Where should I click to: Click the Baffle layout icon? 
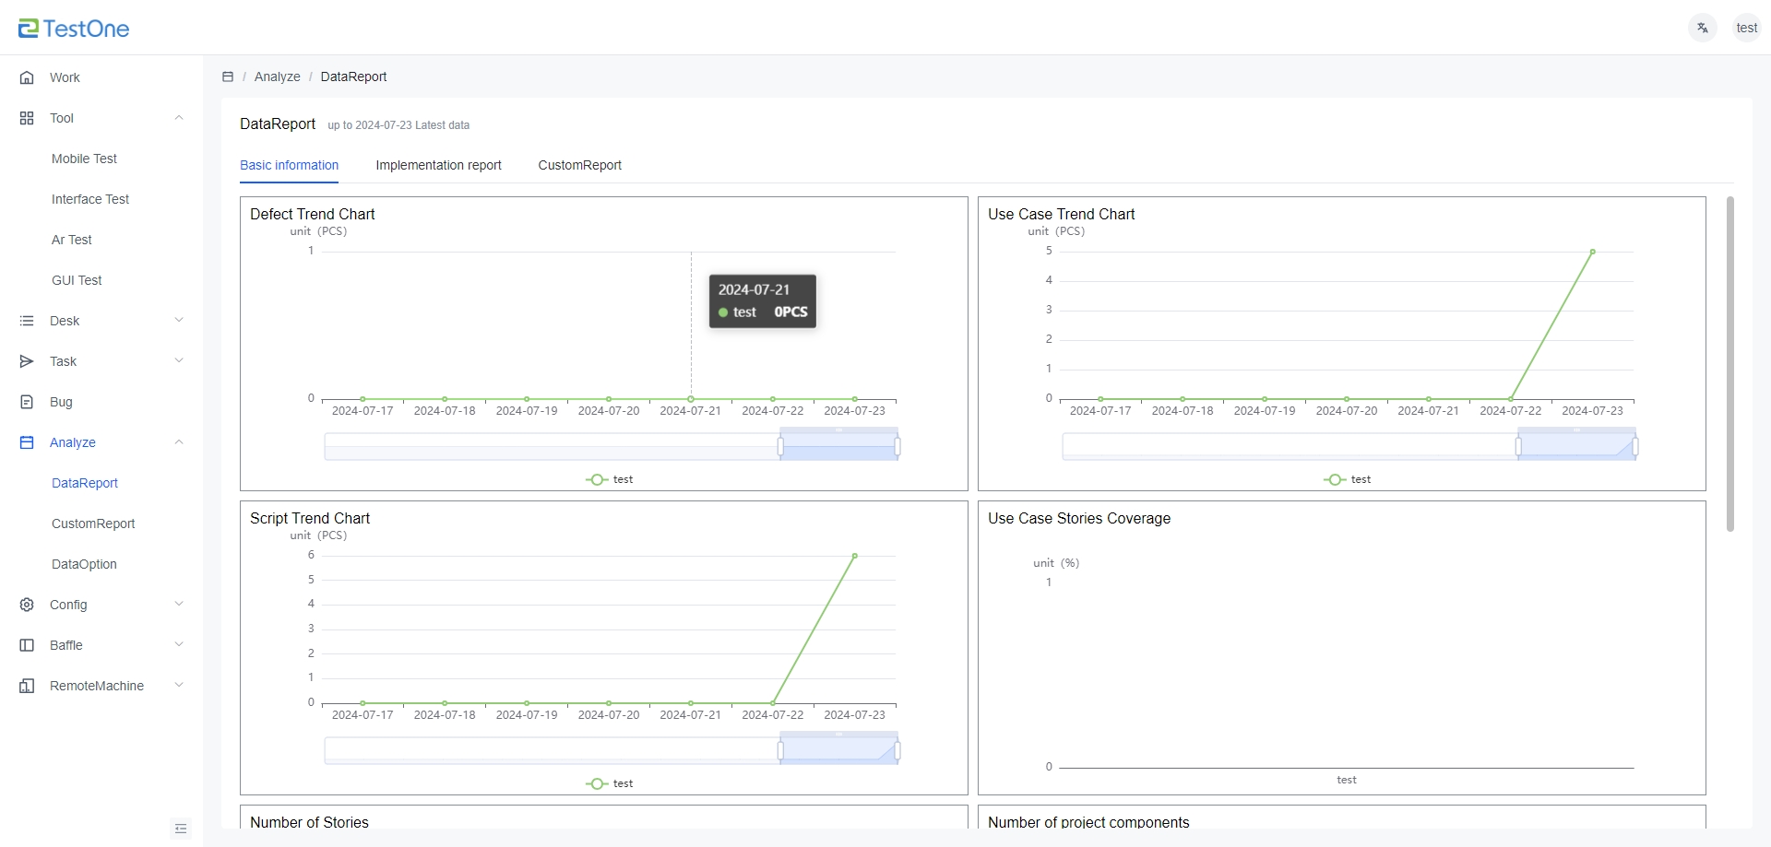(x=27, y=645)
